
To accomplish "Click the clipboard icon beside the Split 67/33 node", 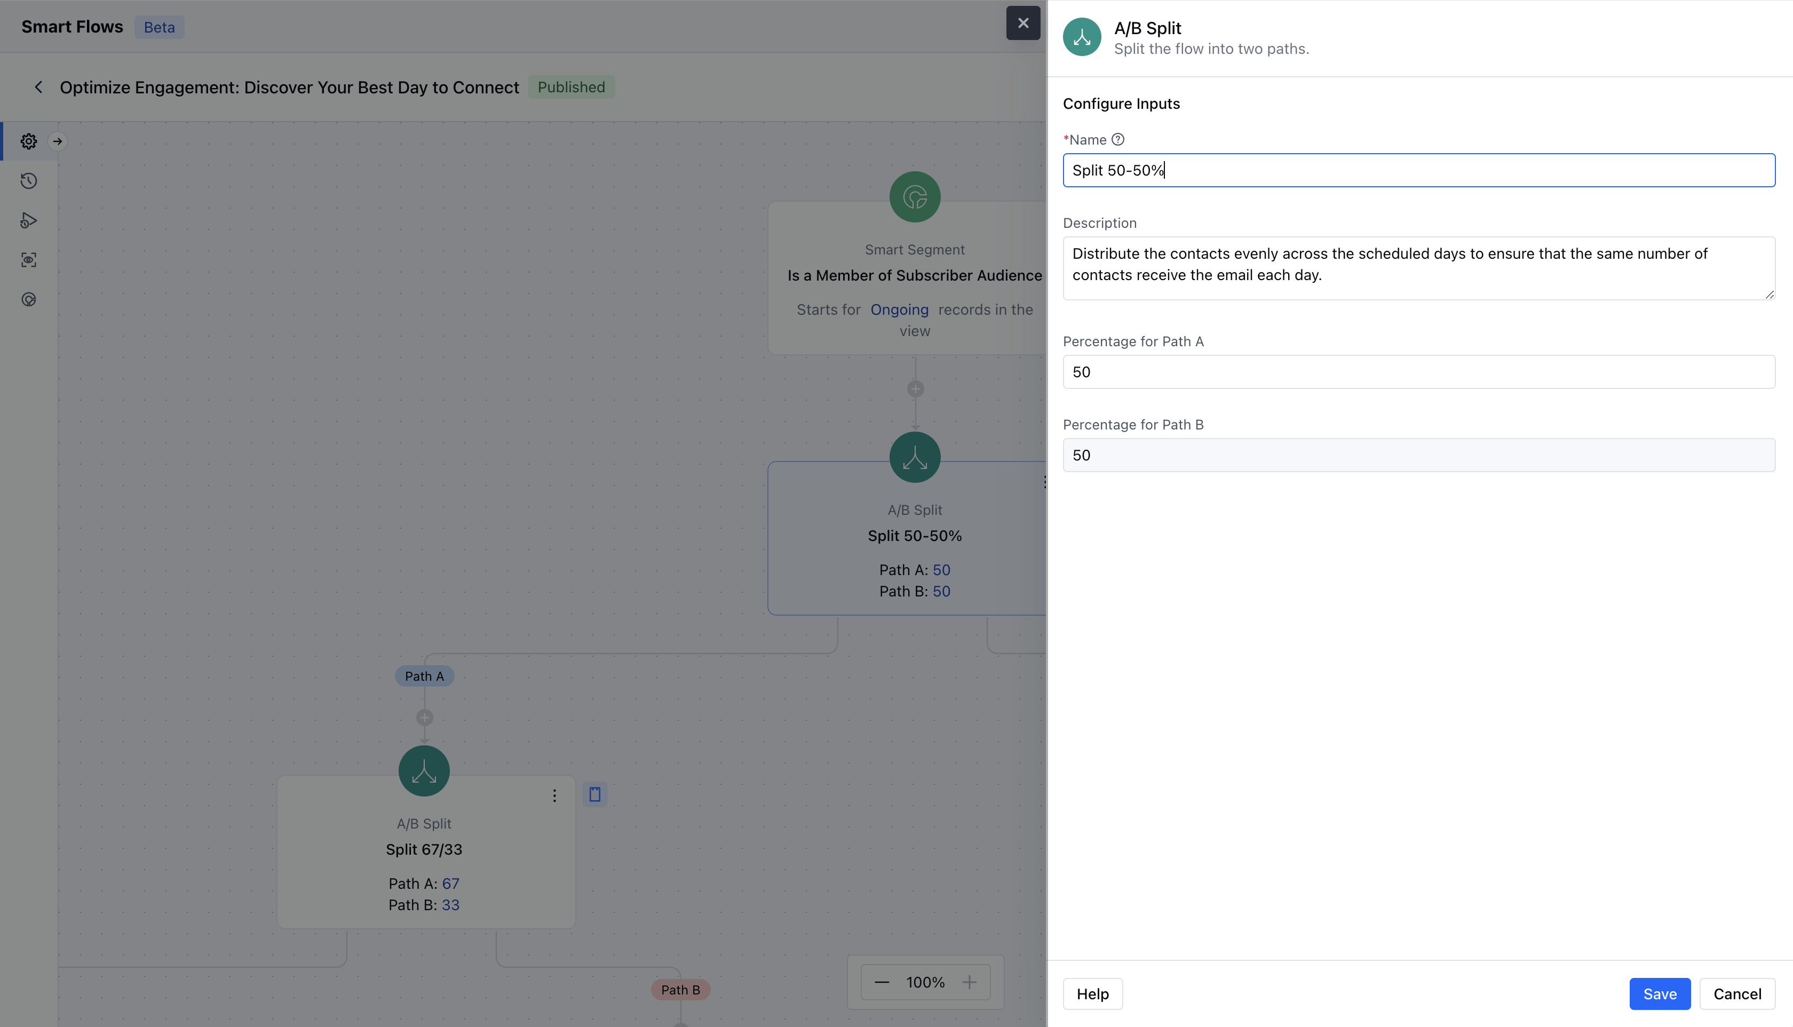I will [x=594, y=794].
